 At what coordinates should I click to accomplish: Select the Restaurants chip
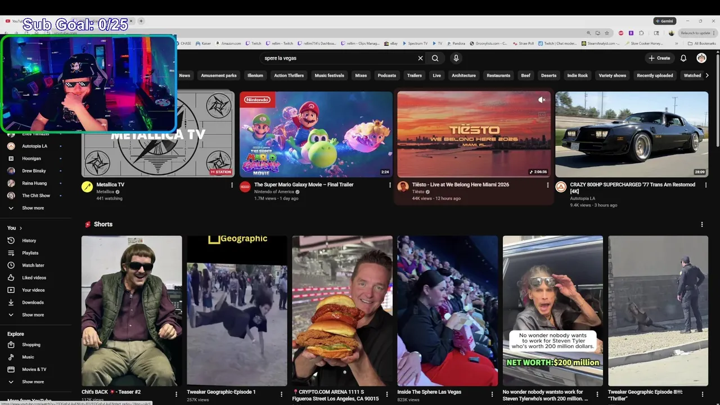click(x=498, y=75)
